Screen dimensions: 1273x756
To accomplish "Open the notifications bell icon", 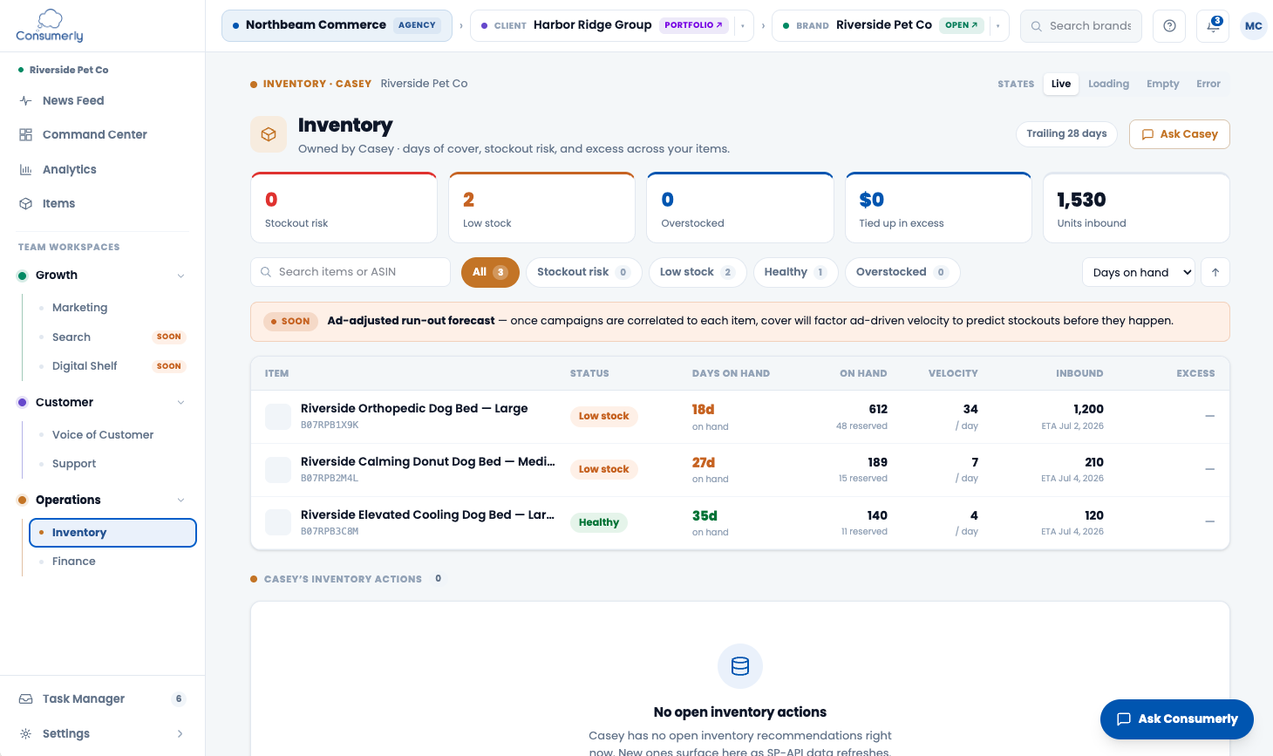I will (1213, 26).
